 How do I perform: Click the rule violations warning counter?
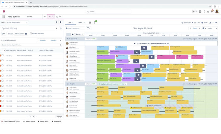click(x=211, y=23)
